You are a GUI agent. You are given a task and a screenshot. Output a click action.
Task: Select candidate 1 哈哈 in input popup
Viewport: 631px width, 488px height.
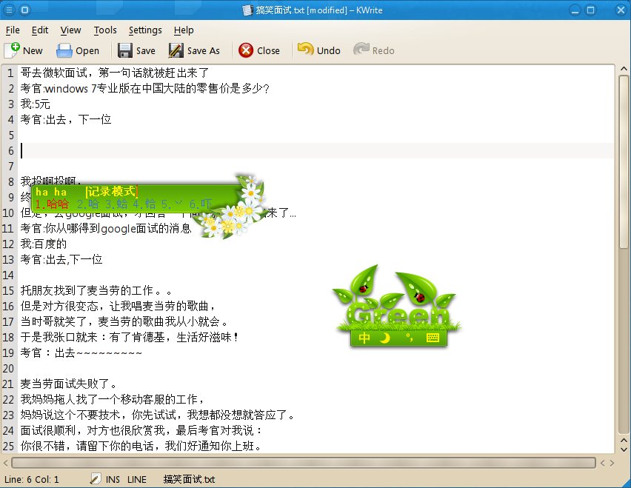pyautogui.click(x=53, y=204)
